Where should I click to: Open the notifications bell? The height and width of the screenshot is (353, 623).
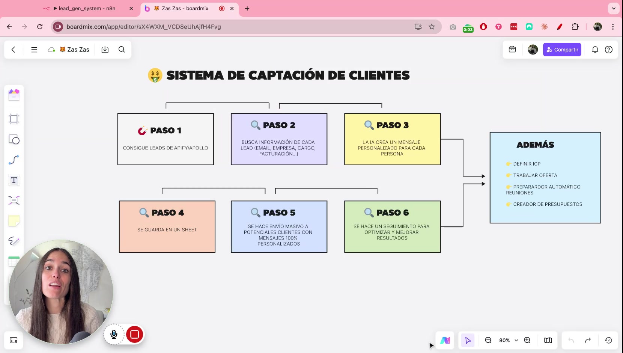coord(595,50)
